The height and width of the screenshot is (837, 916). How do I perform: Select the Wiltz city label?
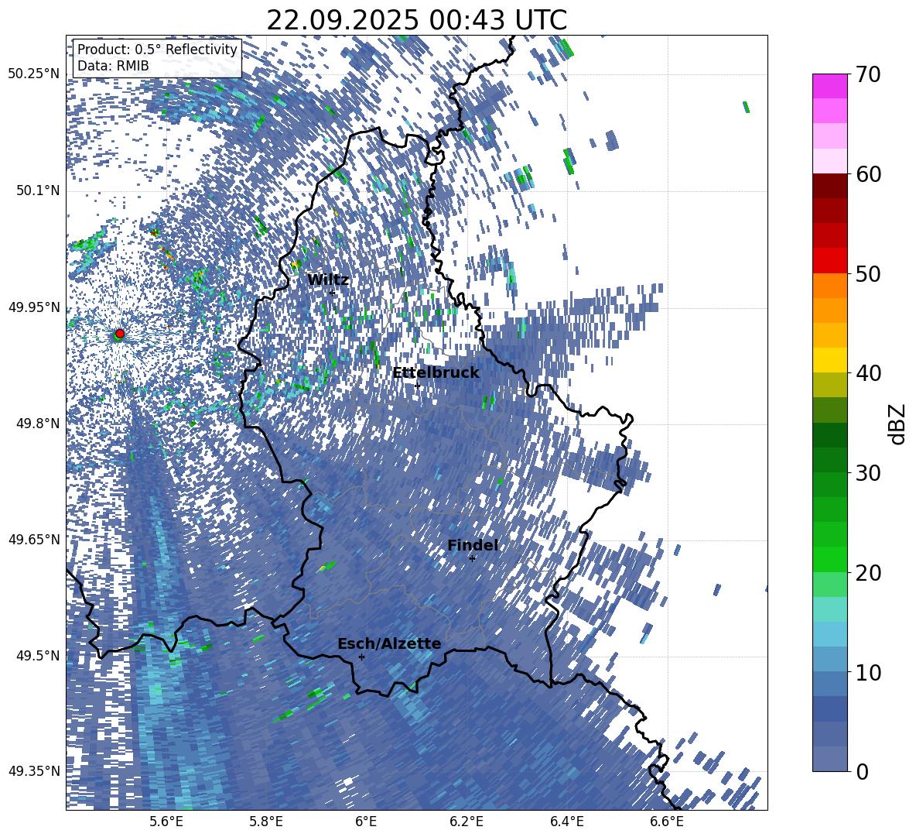(328, 280)
